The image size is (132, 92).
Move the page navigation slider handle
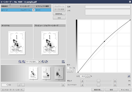point(23,85)
